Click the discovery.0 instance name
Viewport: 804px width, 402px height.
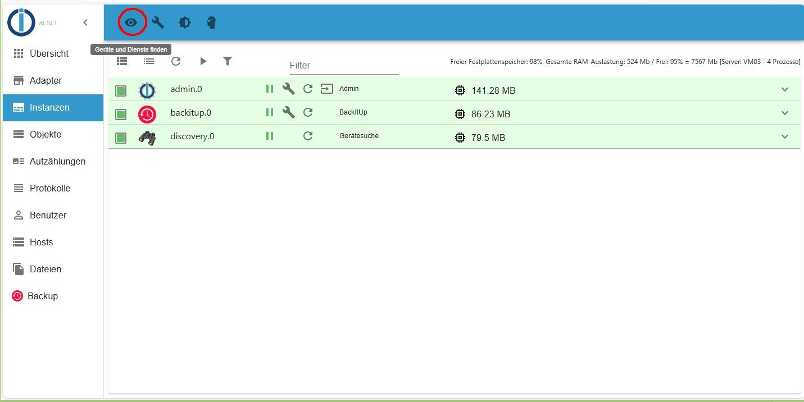pyautogui.click(x=192, y=136)
